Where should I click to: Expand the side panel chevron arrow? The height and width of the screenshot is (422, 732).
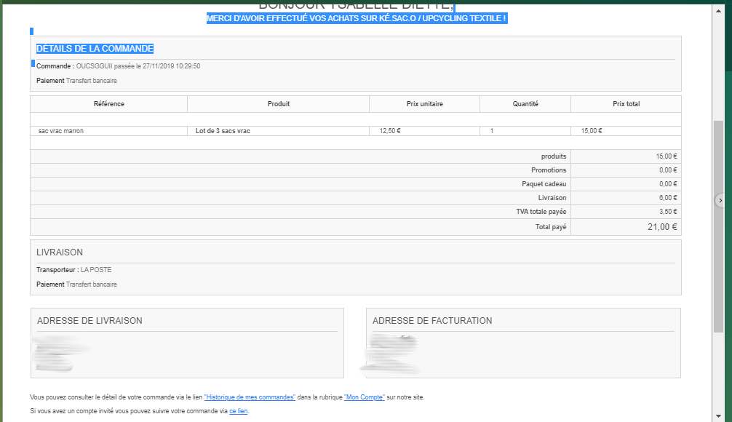pyautogui.click(x=720, y=200)
